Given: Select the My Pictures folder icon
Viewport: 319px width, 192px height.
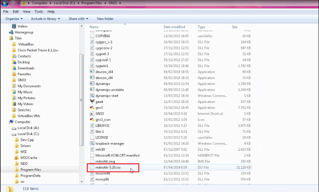Looking at the screenshot, I should click(x=14, y=98).
